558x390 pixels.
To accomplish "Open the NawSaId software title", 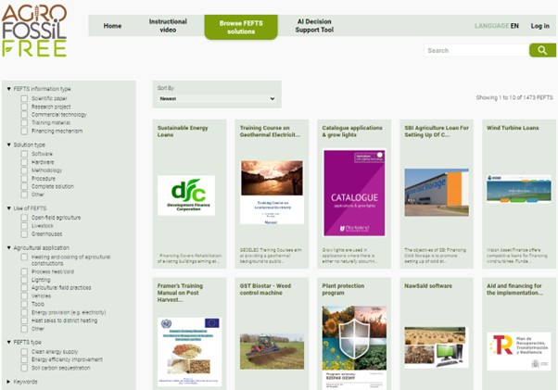I will 428,286.
